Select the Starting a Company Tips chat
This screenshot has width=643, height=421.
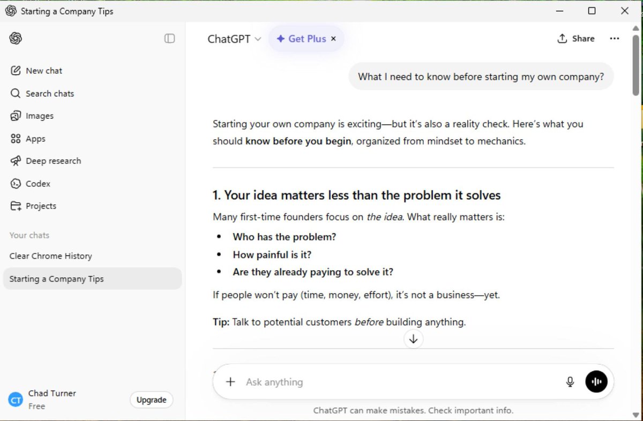click(x=92, y=279)
